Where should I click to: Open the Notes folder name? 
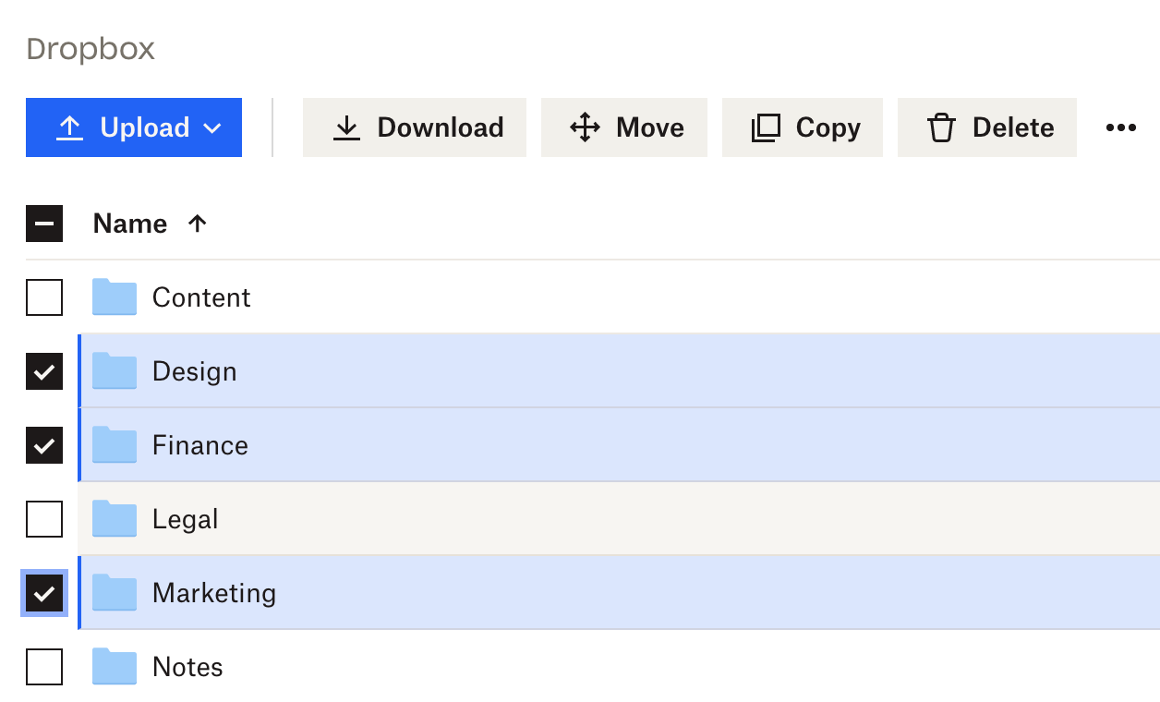[x=187, y=667]
